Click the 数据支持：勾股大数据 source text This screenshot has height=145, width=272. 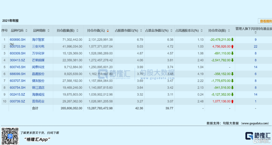(238, 123)
